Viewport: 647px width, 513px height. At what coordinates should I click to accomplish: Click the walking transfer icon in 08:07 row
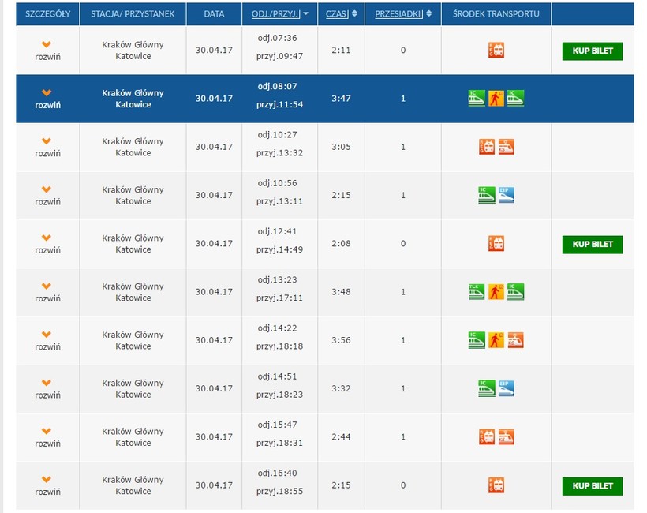(x=496, y=99)
